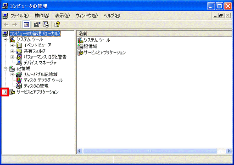Open the 操作(A) menu
This screenshot has height=165, width=234.
click(42, 16)
